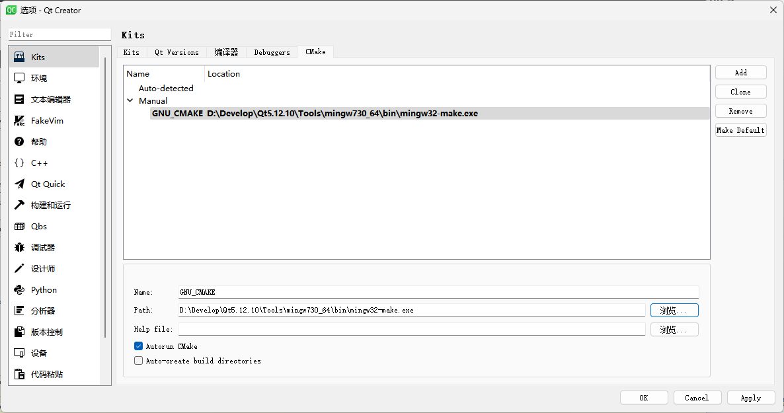Open Qt Quick paper plane icon

click(19, 184)
